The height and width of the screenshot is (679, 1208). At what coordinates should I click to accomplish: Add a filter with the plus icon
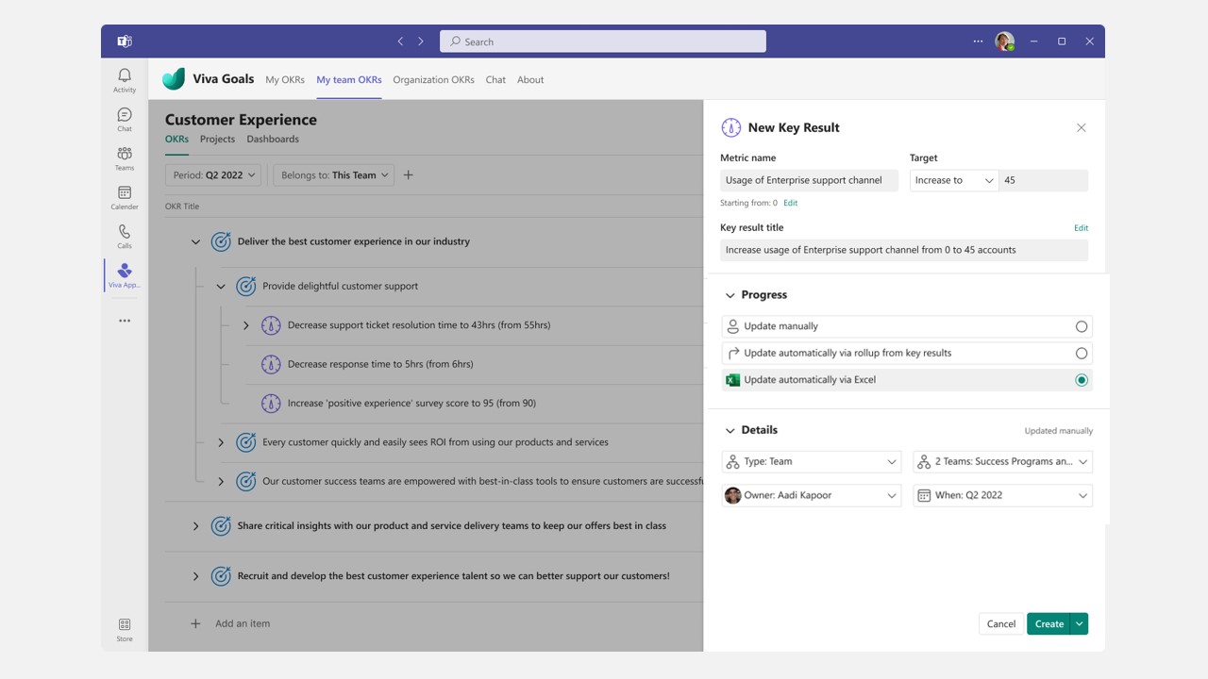coord(409,174)
